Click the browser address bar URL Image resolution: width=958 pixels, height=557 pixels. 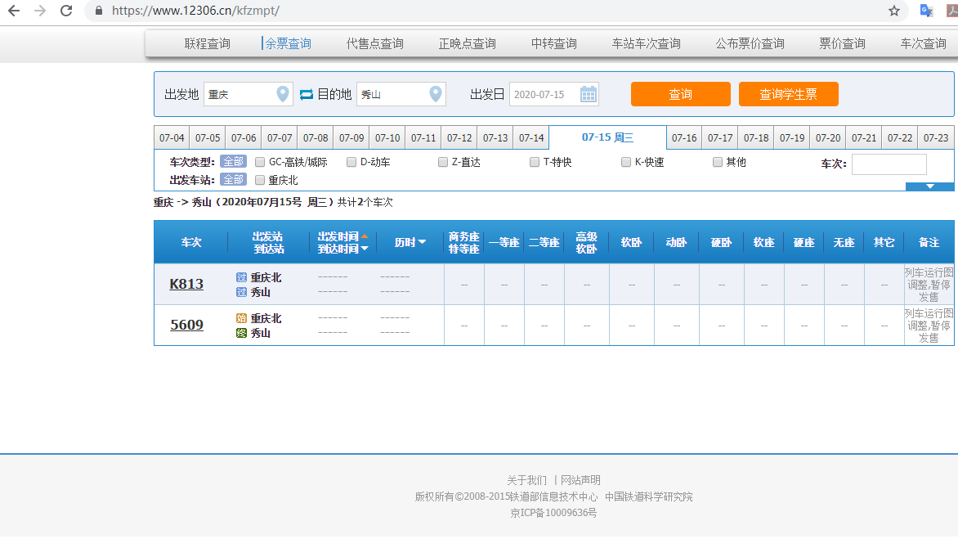[x=195, y=11]
